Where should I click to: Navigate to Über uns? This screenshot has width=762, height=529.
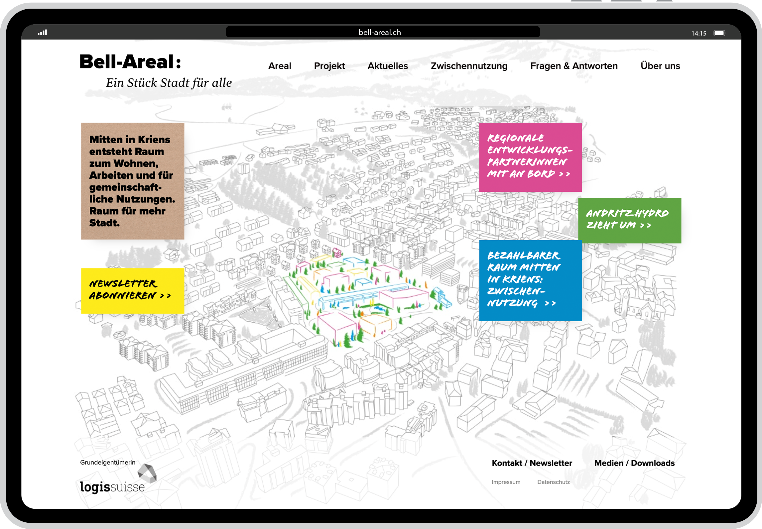coord(660,66)
